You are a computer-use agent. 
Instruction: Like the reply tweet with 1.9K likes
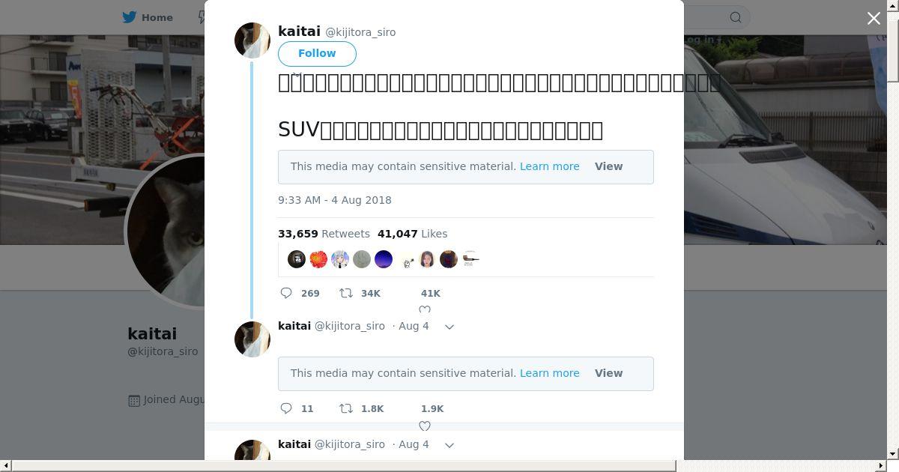tap(425, 425)
